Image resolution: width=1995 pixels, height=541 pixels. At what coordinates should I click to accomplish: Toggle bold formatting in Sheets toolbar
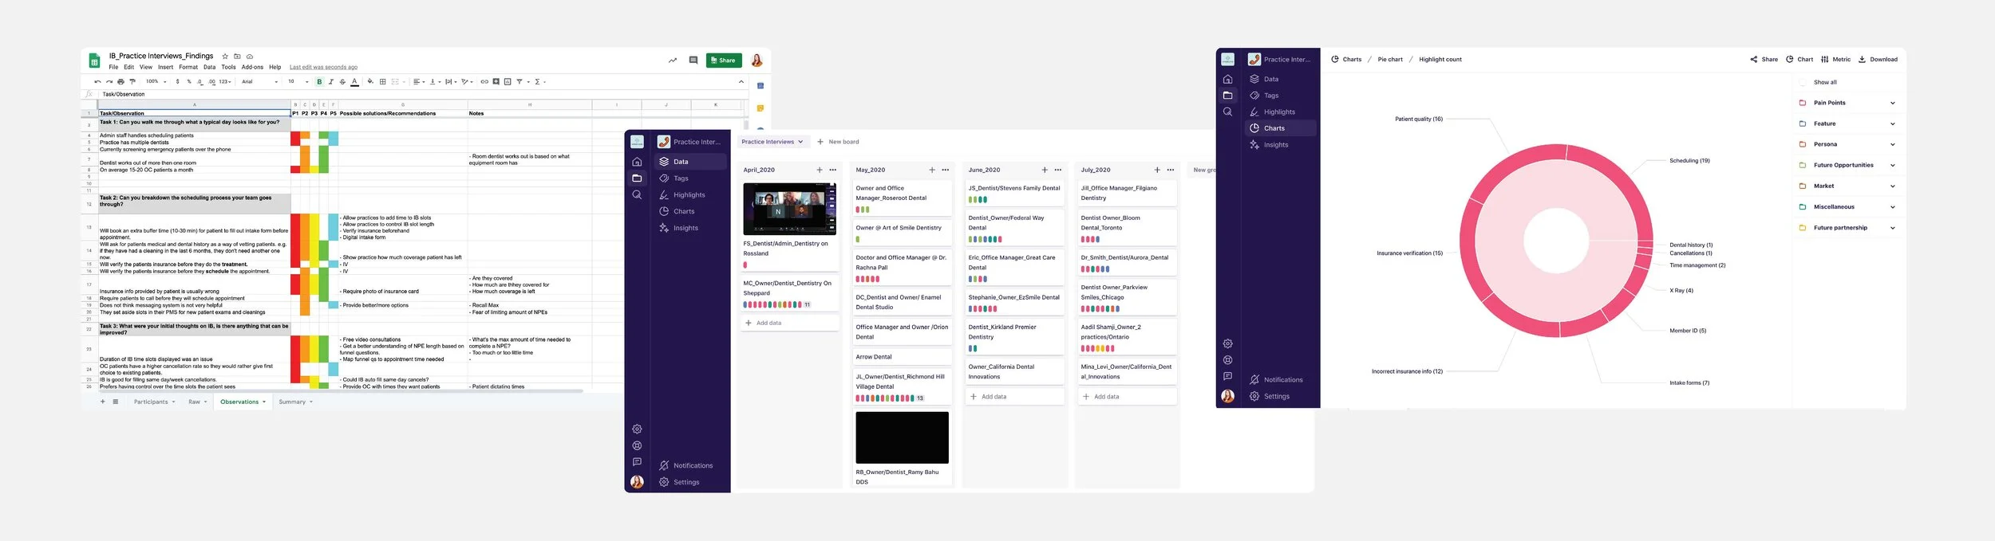pos(319,81)
